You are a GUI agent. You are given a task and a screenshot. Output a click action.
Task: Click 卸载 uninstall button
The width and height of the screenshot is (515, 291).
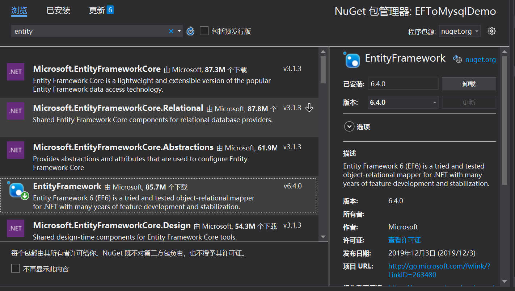469,84
